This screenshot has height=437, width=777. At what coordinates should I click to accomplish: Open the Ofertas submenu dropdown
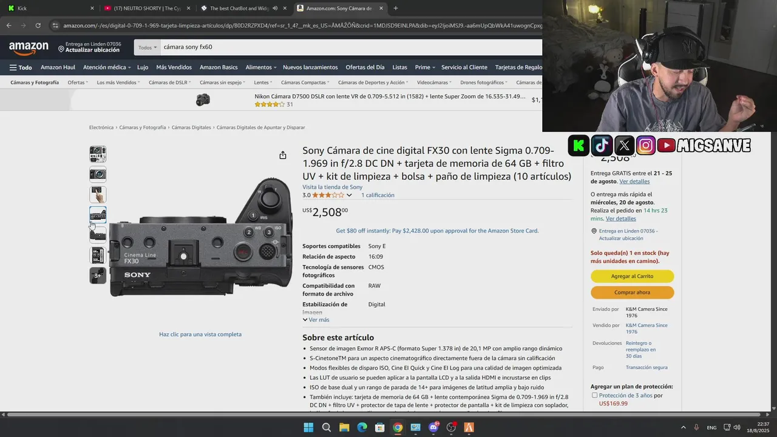tap(78, 83)
